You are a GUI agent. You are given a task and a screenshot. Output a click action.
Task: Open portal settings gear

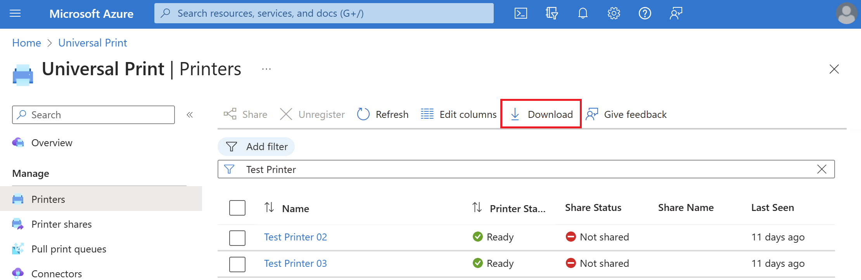[x=614, y=14]
